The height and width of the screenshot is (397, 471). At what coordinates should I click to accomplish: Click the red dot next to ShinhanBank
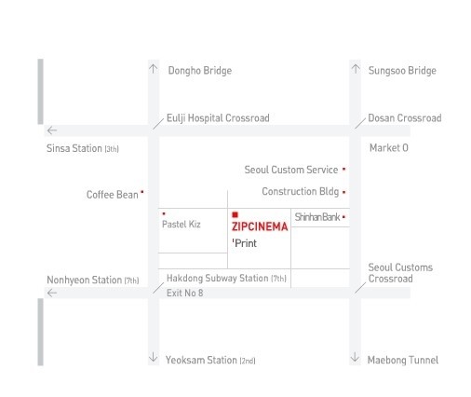pyautogui.click(x=343, y=217)
